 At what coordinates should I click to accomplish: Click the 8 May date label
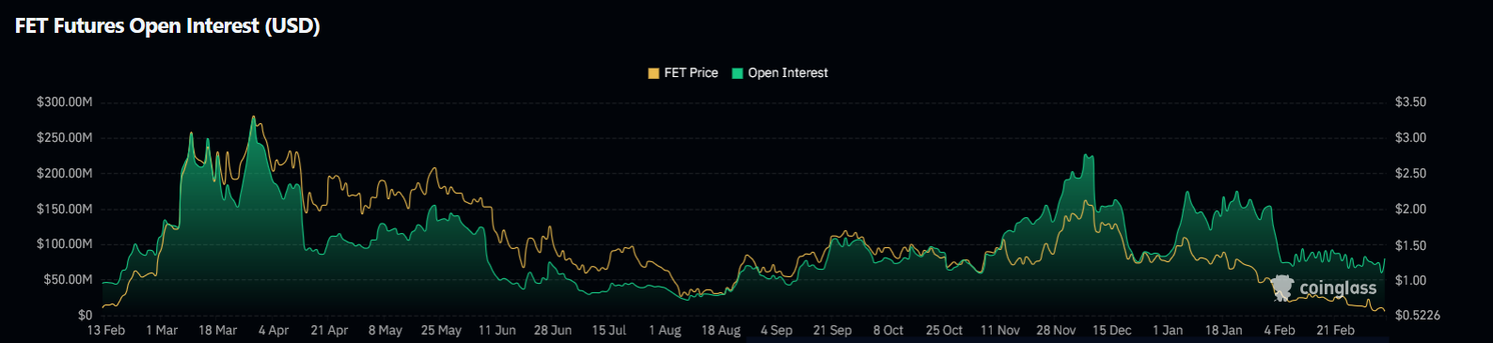pyautogui.click(x=385, y=330)
